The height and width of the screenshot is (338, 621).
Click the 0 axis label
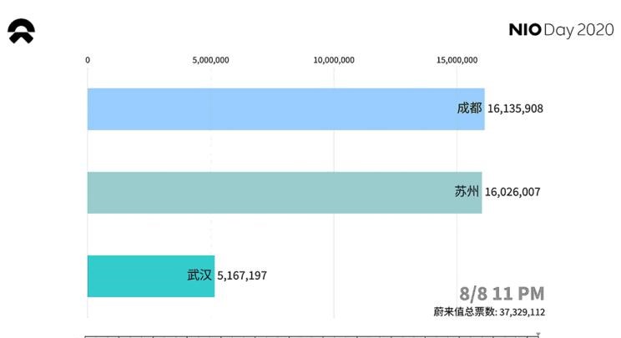[x=88, y=60]
